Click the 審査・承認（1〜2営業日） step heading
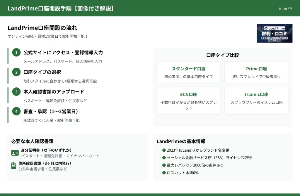 click(51, 111)
